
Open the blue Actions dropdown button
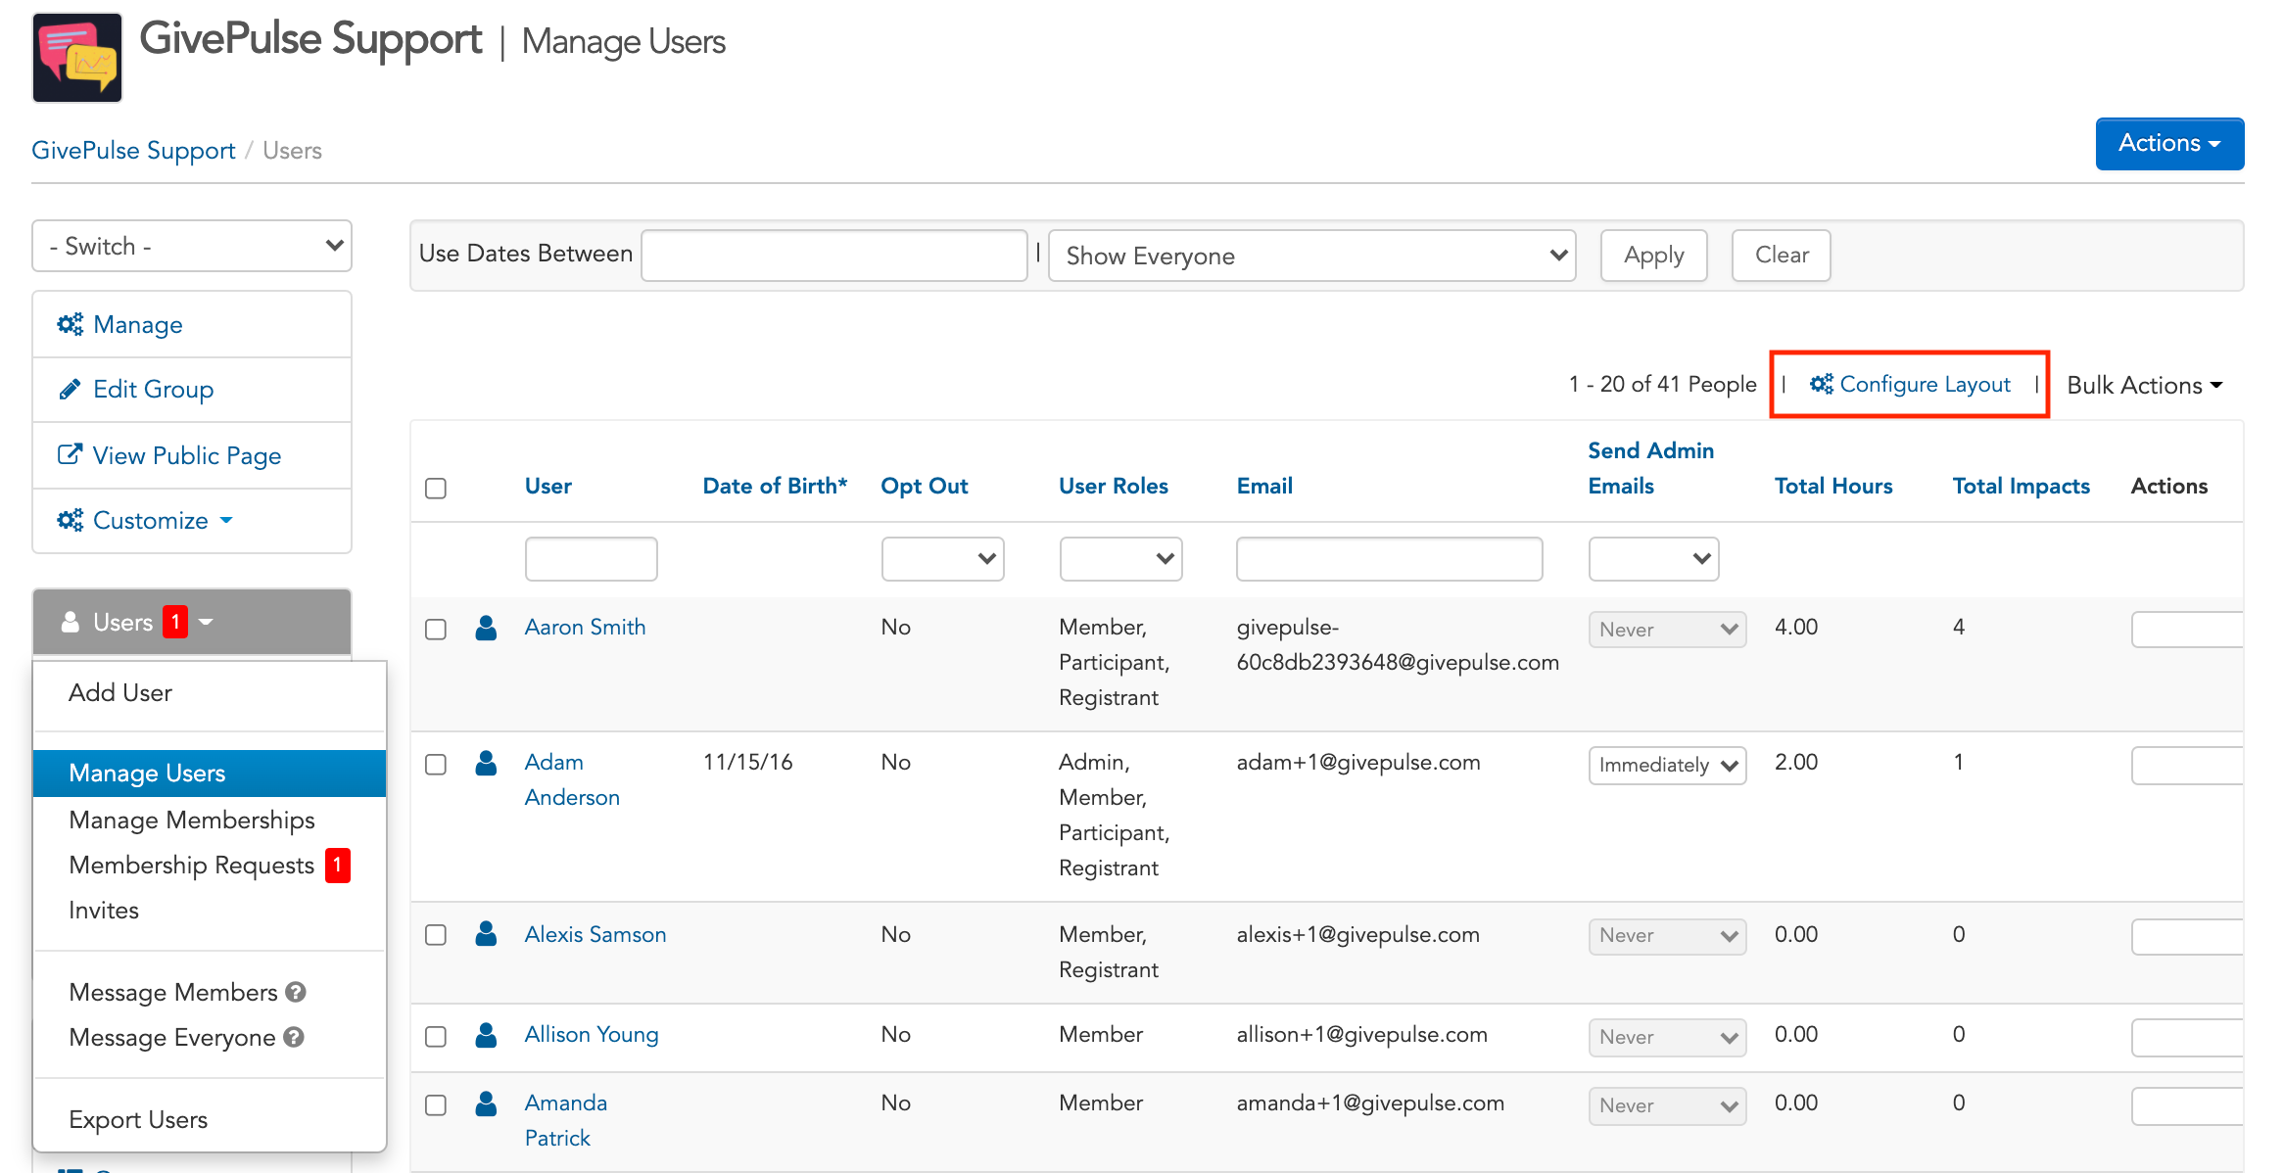(x=2169, y=144)
